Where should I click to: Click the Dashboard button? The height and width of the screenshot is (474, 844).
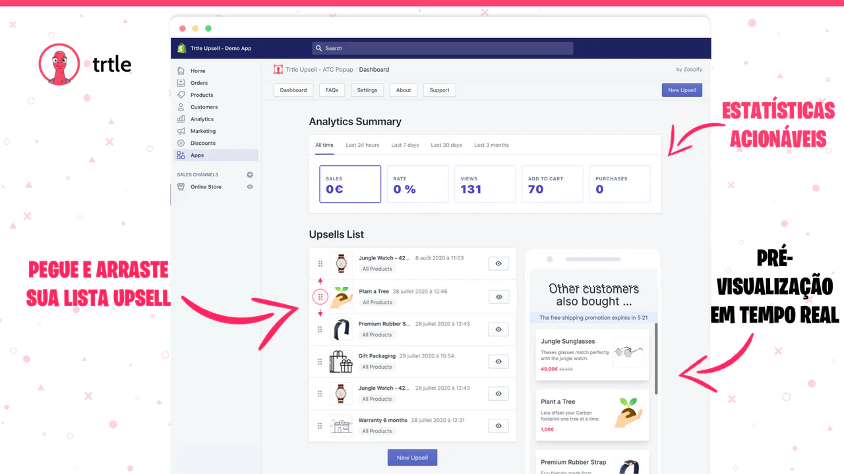tap(293, 90)
